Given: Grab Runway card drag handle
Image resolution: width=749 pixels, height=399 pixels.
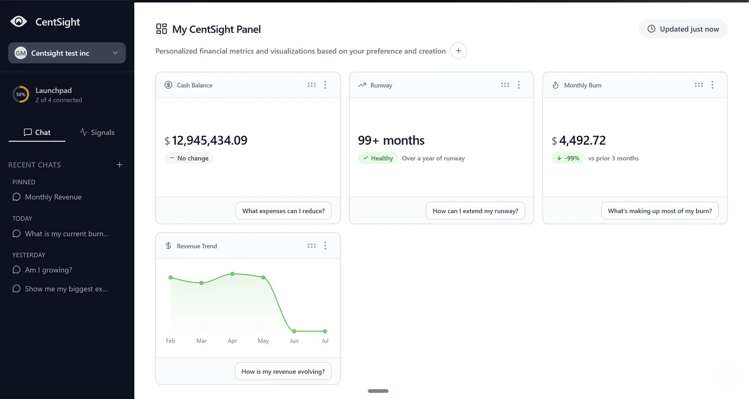Looking at the screenshot, I should click(505, 85).
